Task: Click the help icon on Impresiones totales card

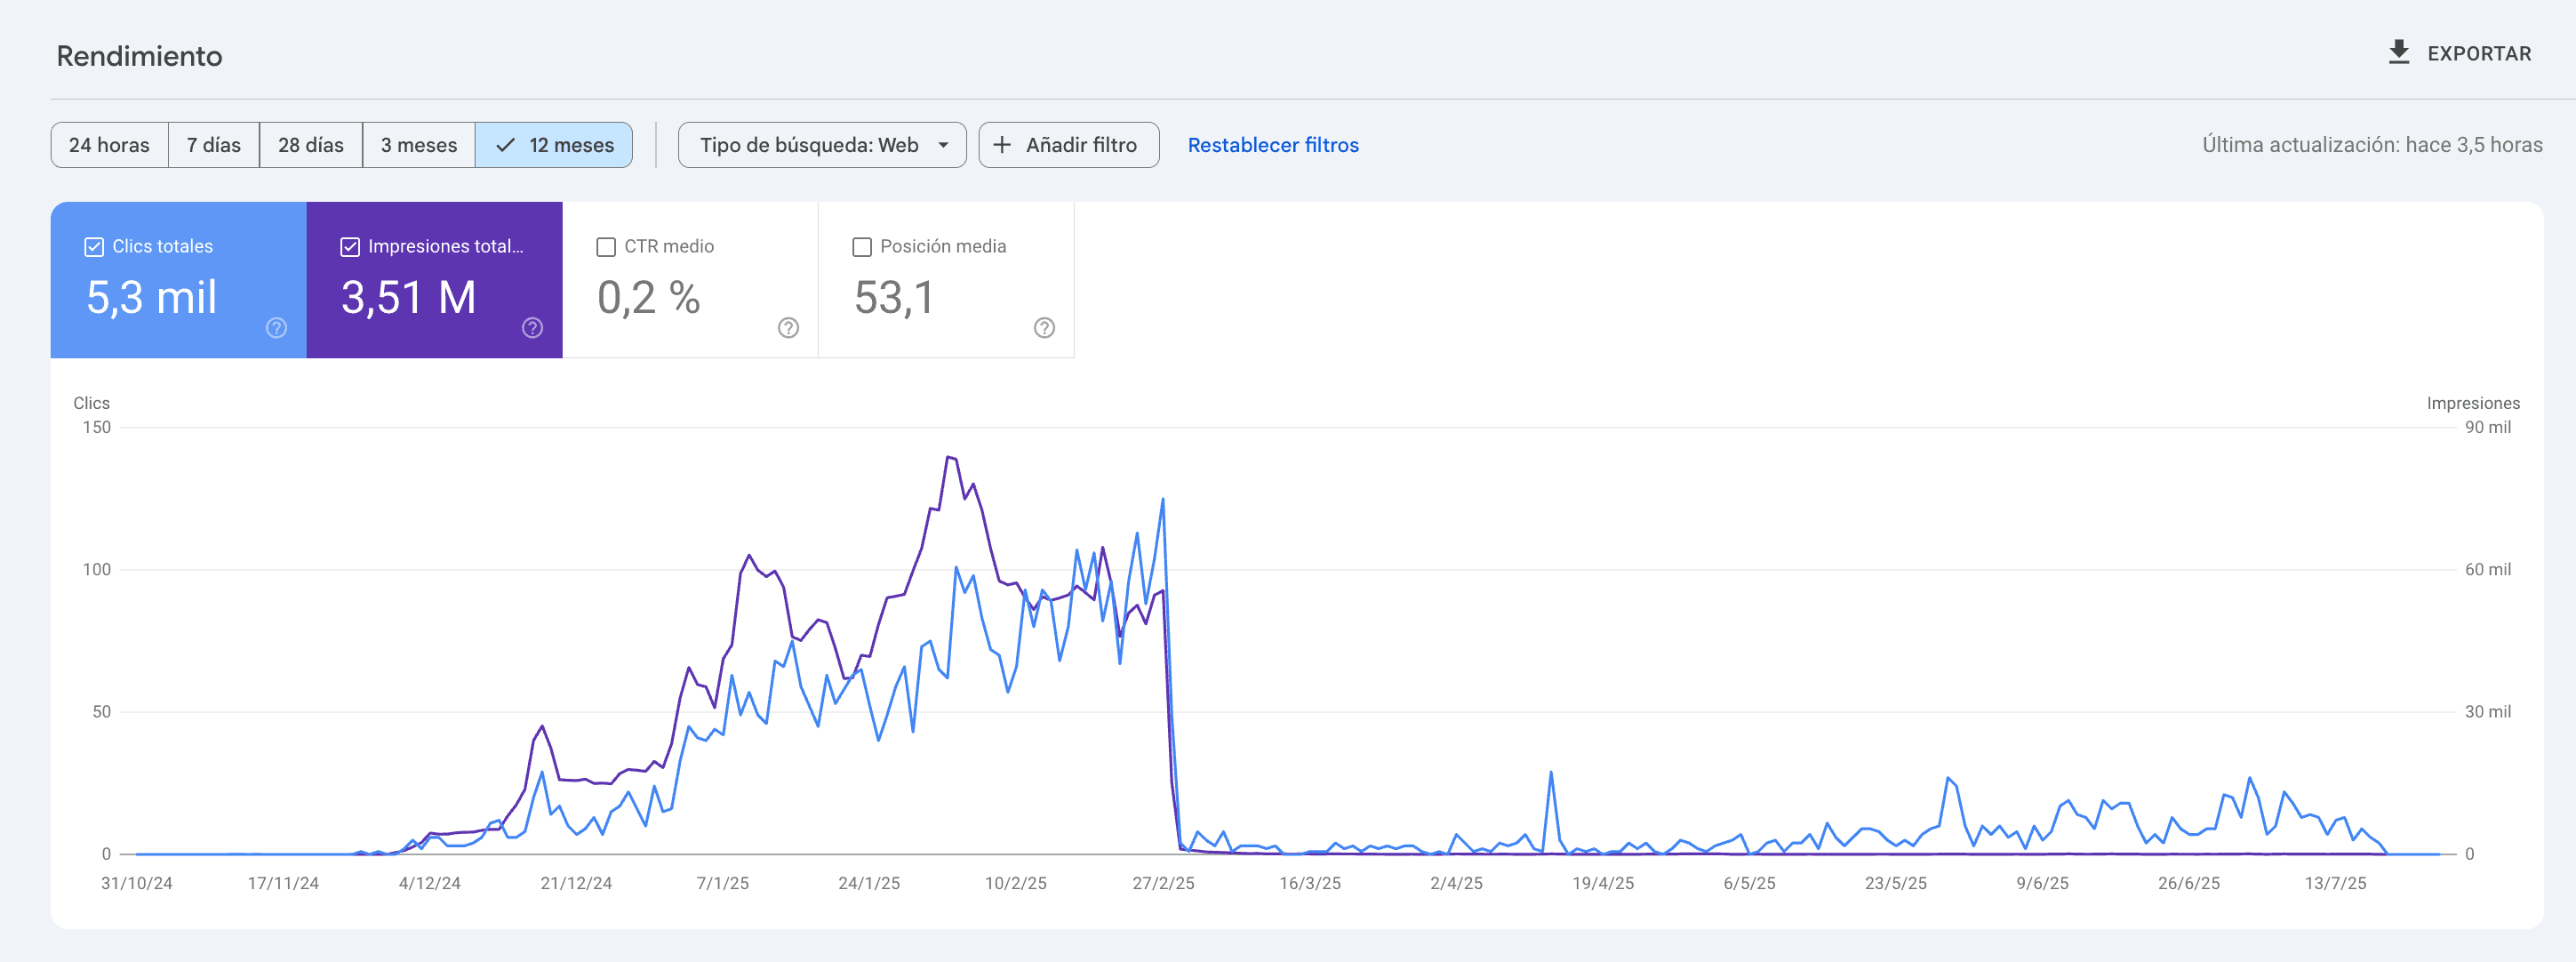Action: pos(532,327)
